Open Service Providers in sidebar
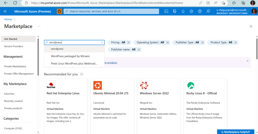 tap(13, 46)
